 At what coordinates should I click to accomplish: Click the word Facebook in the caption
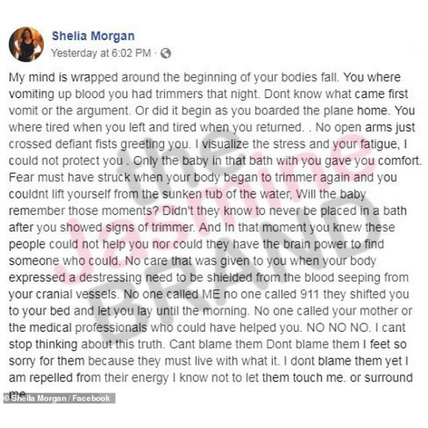click(91, 398)
